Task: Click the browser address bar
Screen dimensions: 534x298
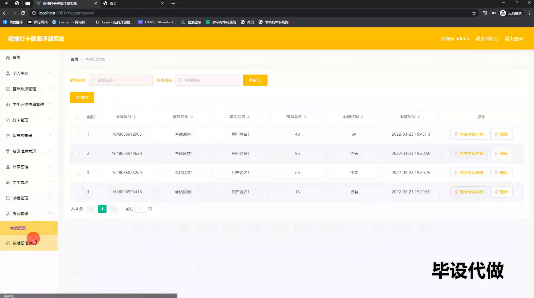Action: click(250, 13)
